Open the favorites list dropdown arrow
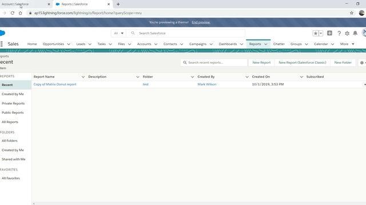This screenshot has width=366, height=205. click(321, 33)
